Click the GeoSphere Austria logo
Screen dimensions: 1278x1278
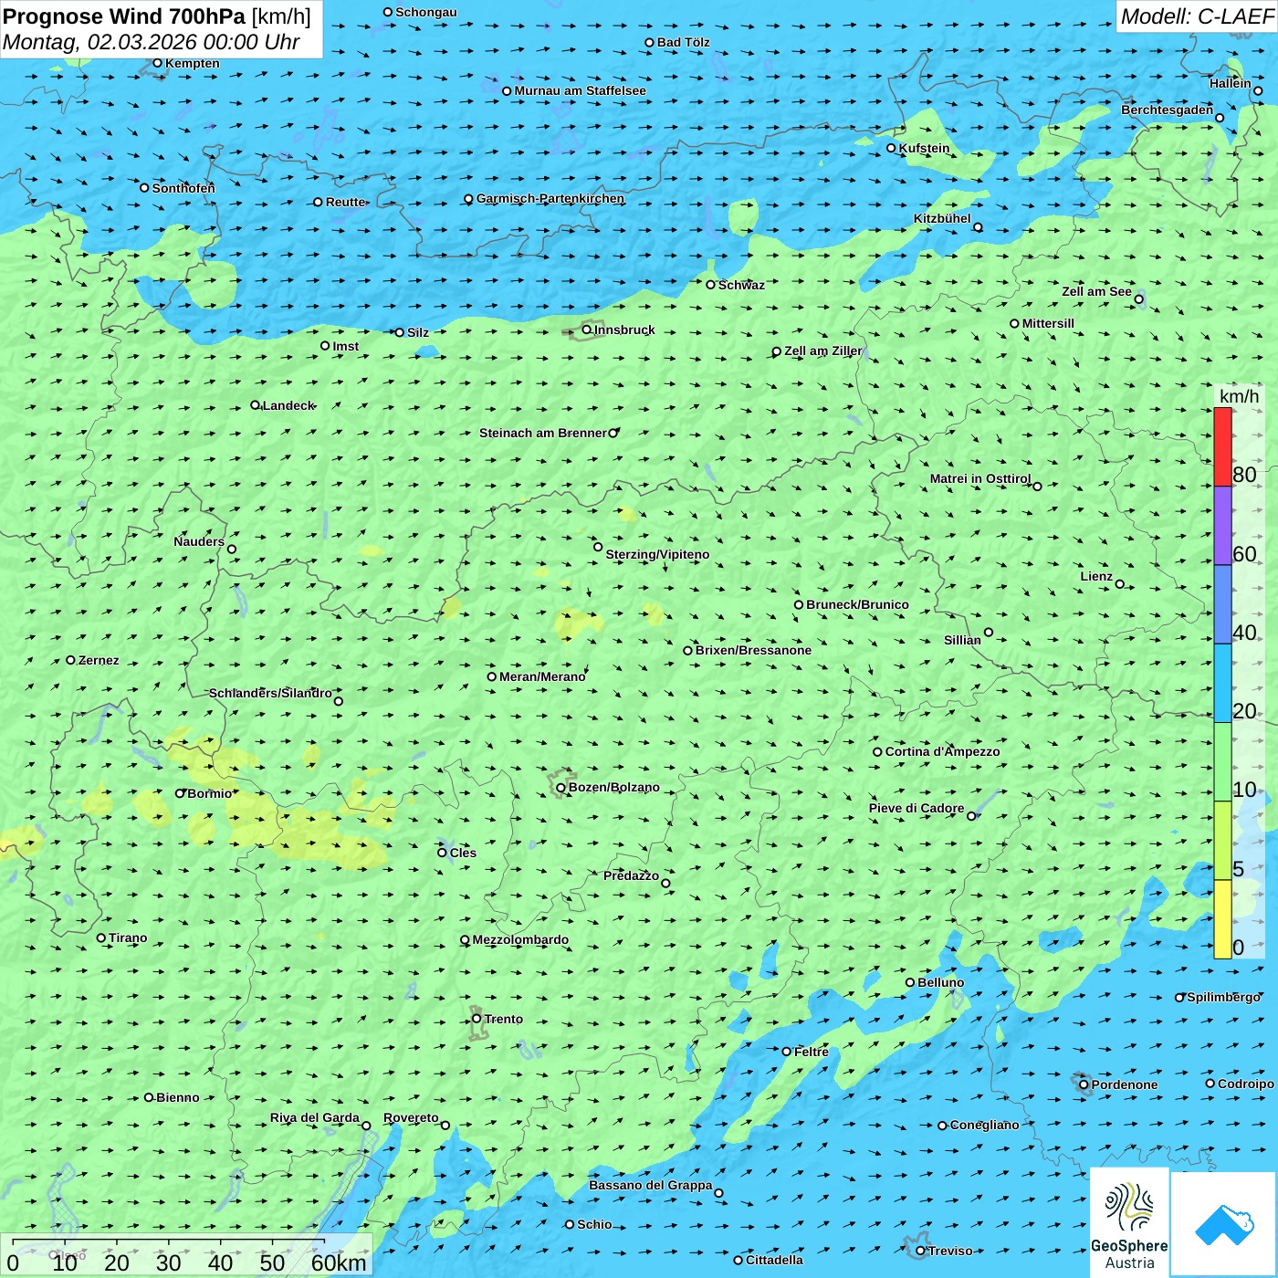click(x=1129, y=1221)
